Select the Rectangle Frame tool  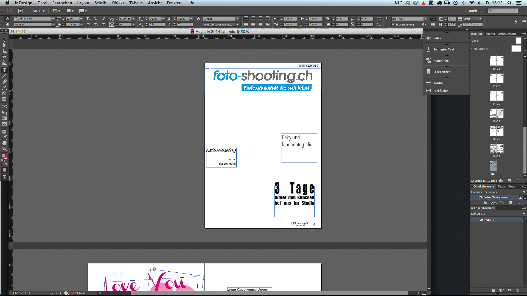point(4,93)
